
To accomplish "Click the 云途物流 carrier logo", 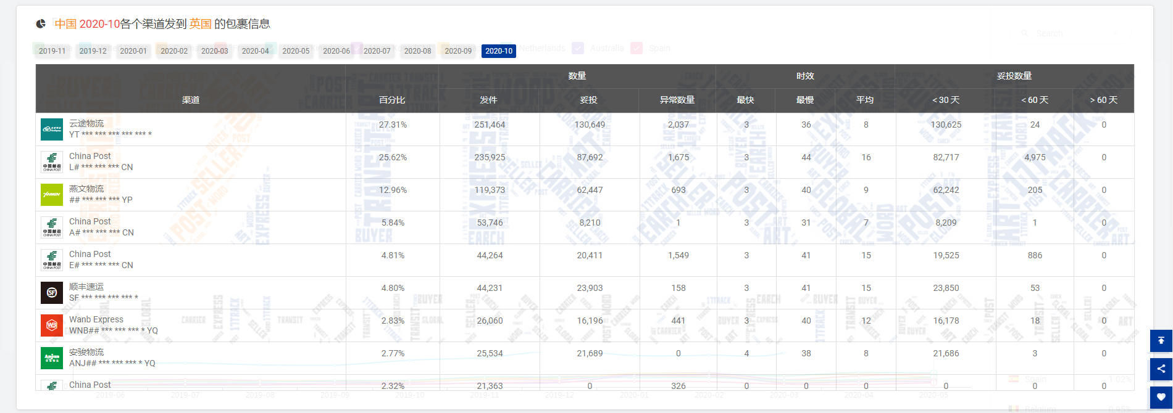I will point(52,129).
